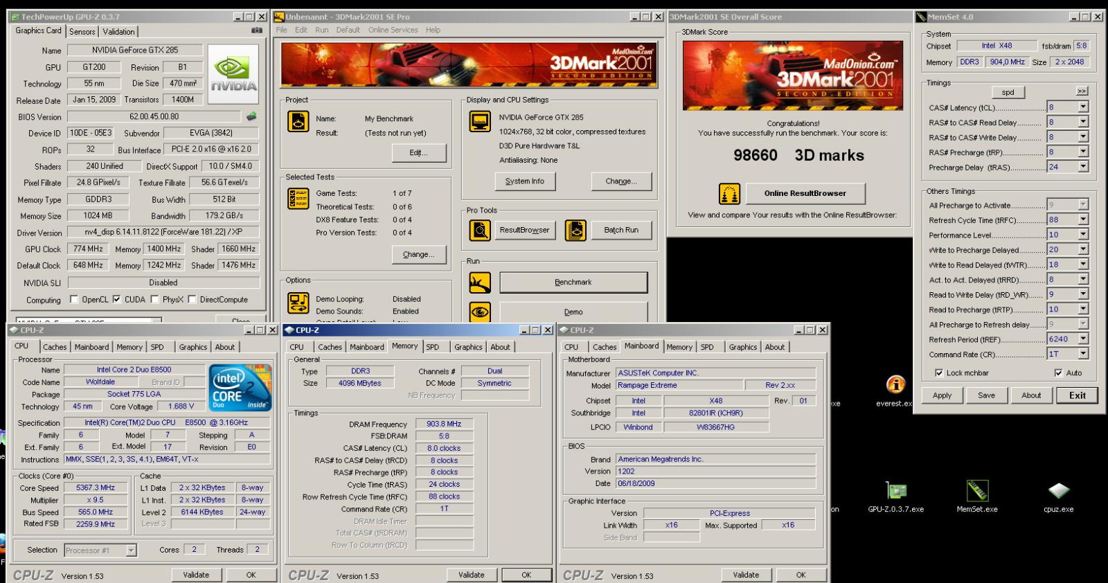
Task: Open the Refresh Cycle Time (tRFC) dropdown
Action: [x=1083, y=219]
